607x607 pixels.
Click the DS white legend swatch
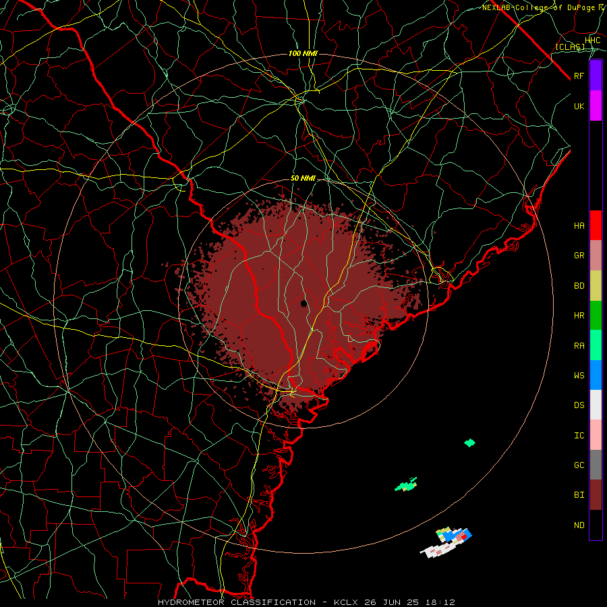(596, 405)
